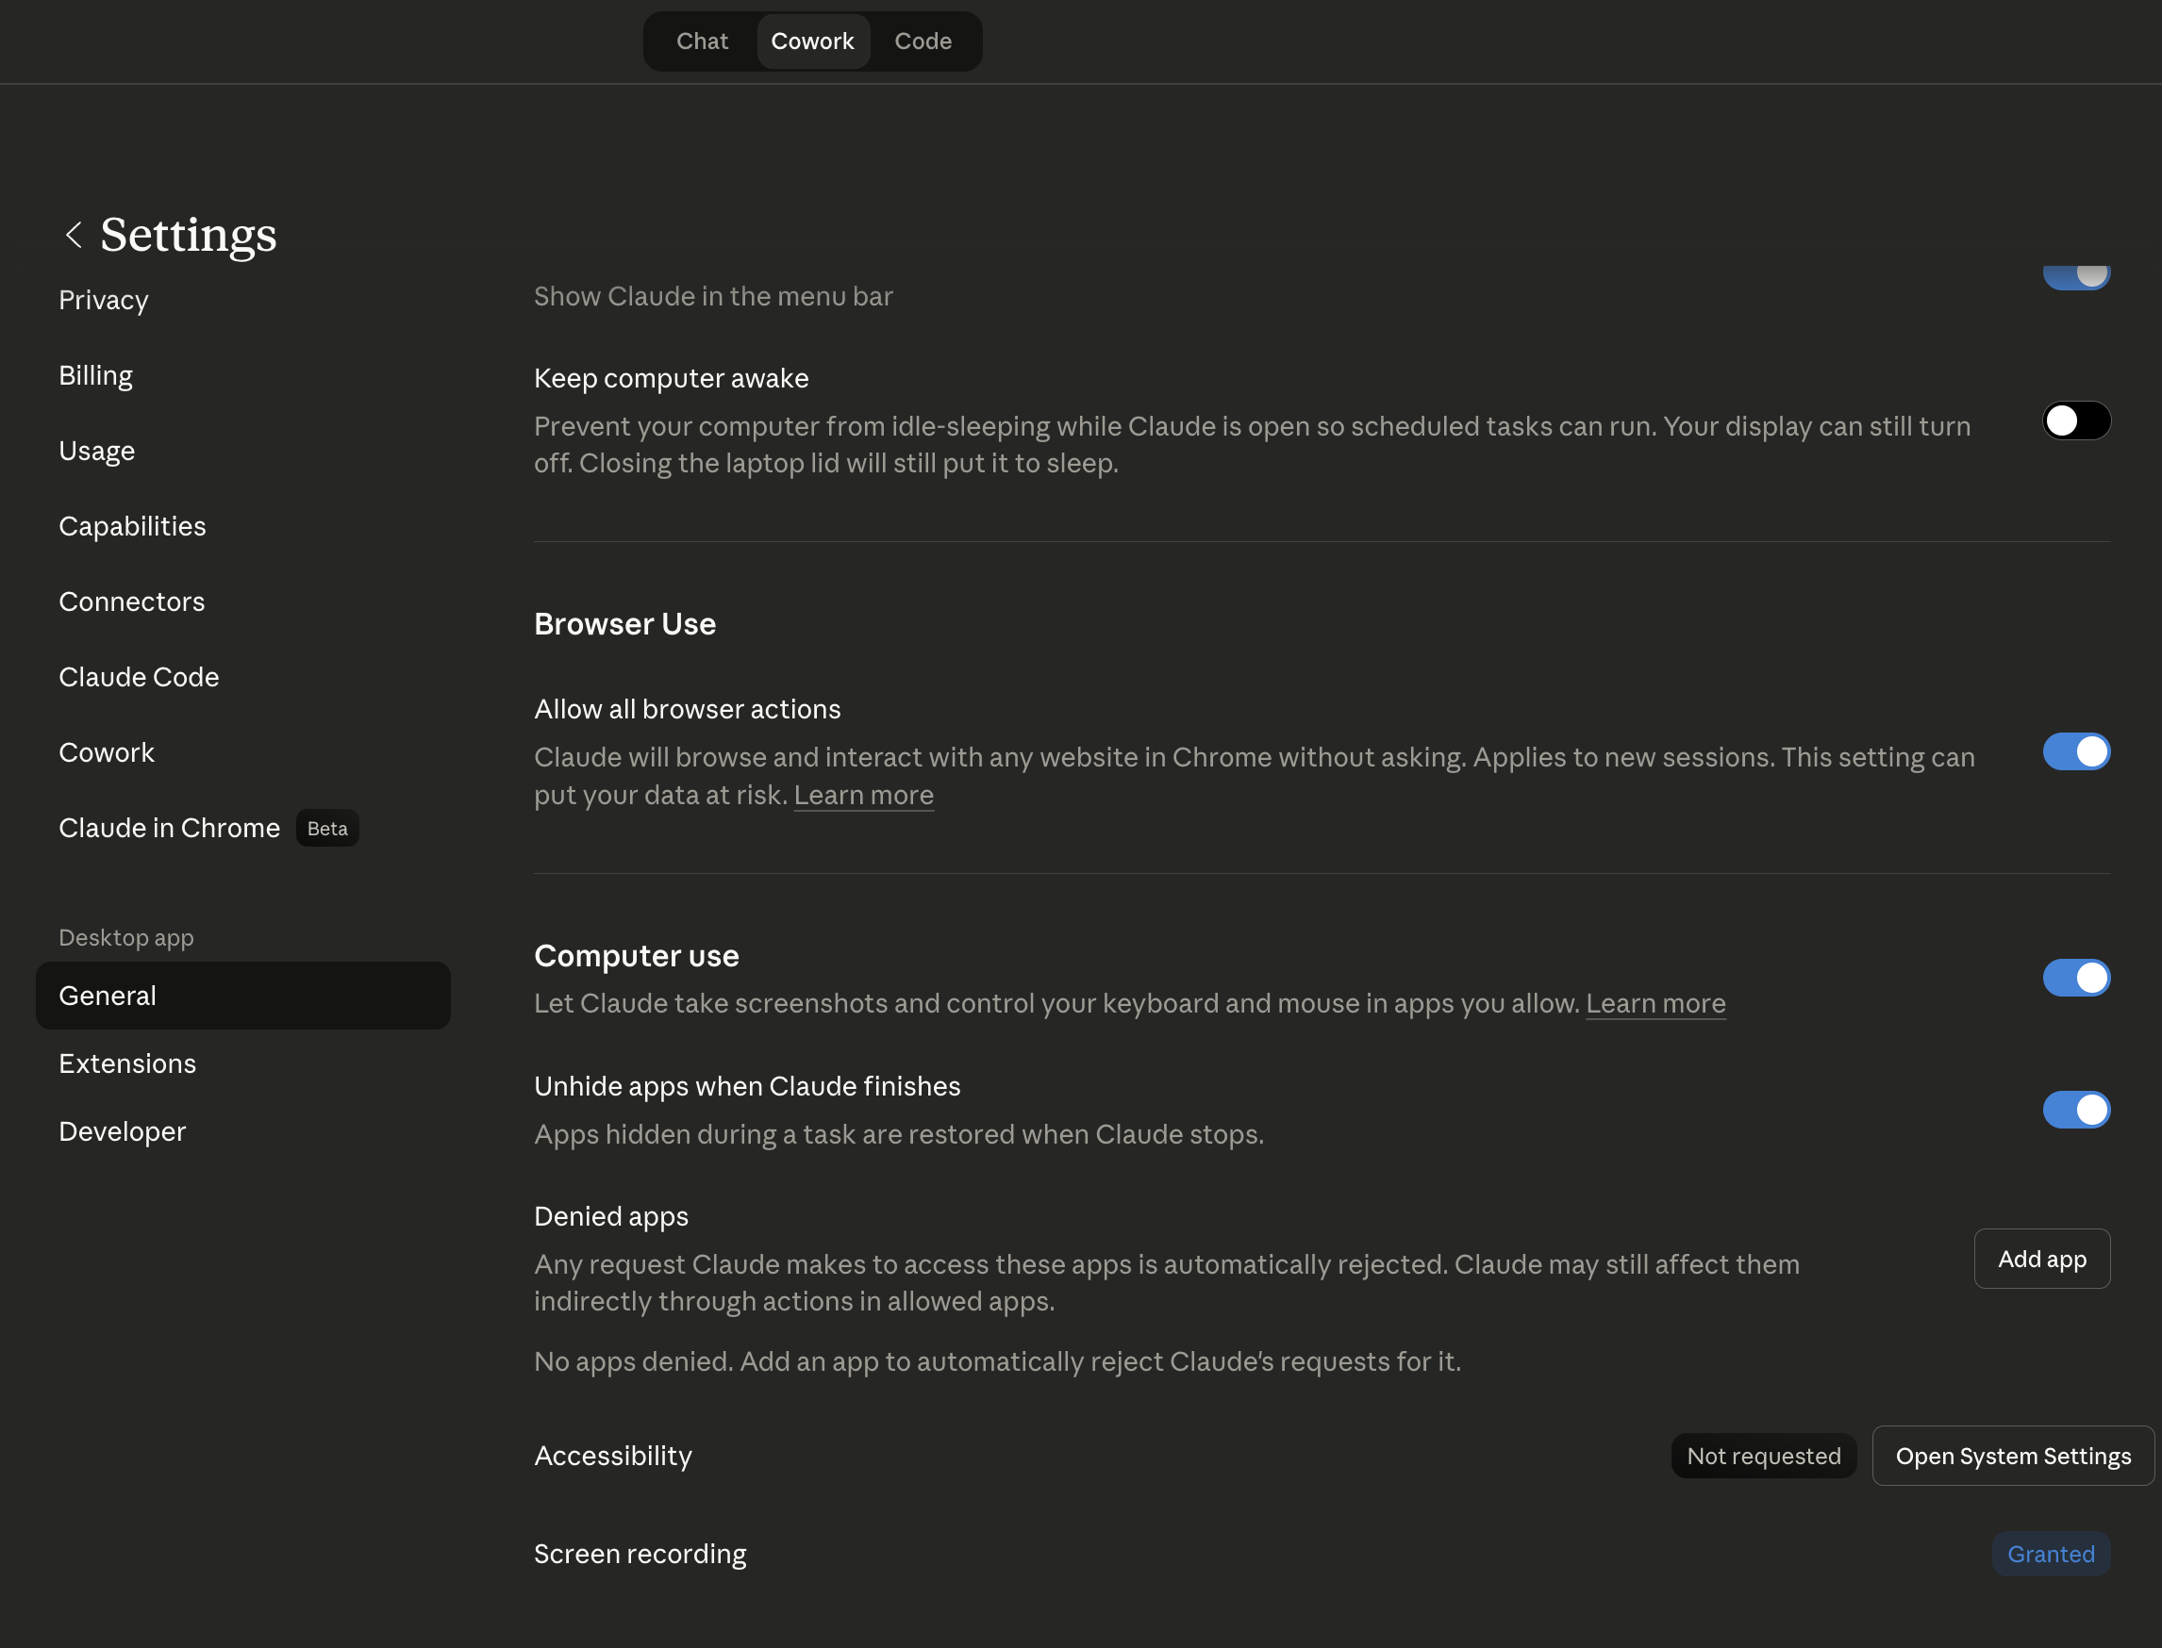Switch to the Code tab
Viewport: 2162px width, 1648px height.
coord(923,41)
